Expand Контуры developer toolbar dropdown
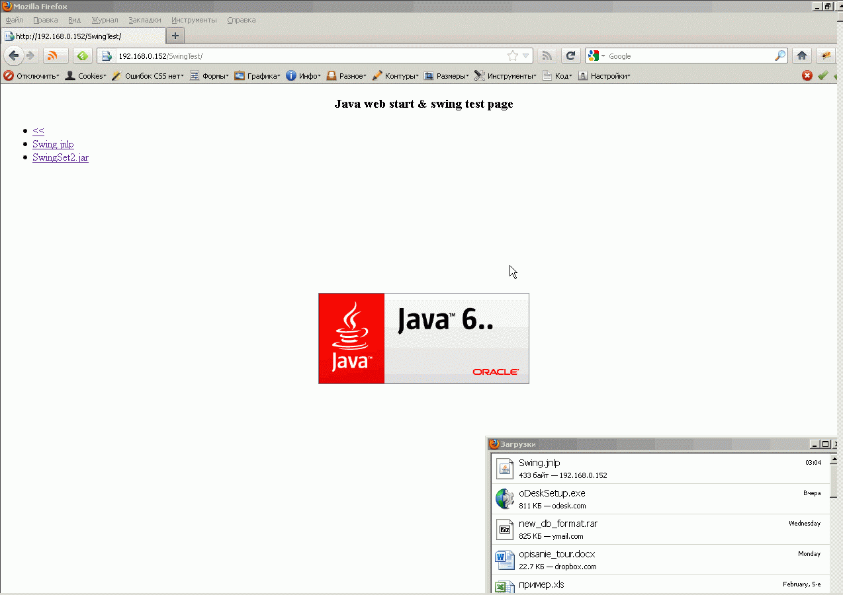843x595 pixels. (396, 76)
